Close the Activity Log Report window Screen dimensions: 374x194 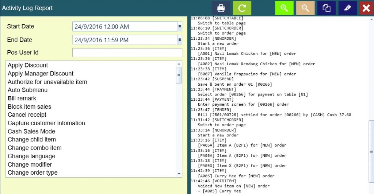(366, 8)
